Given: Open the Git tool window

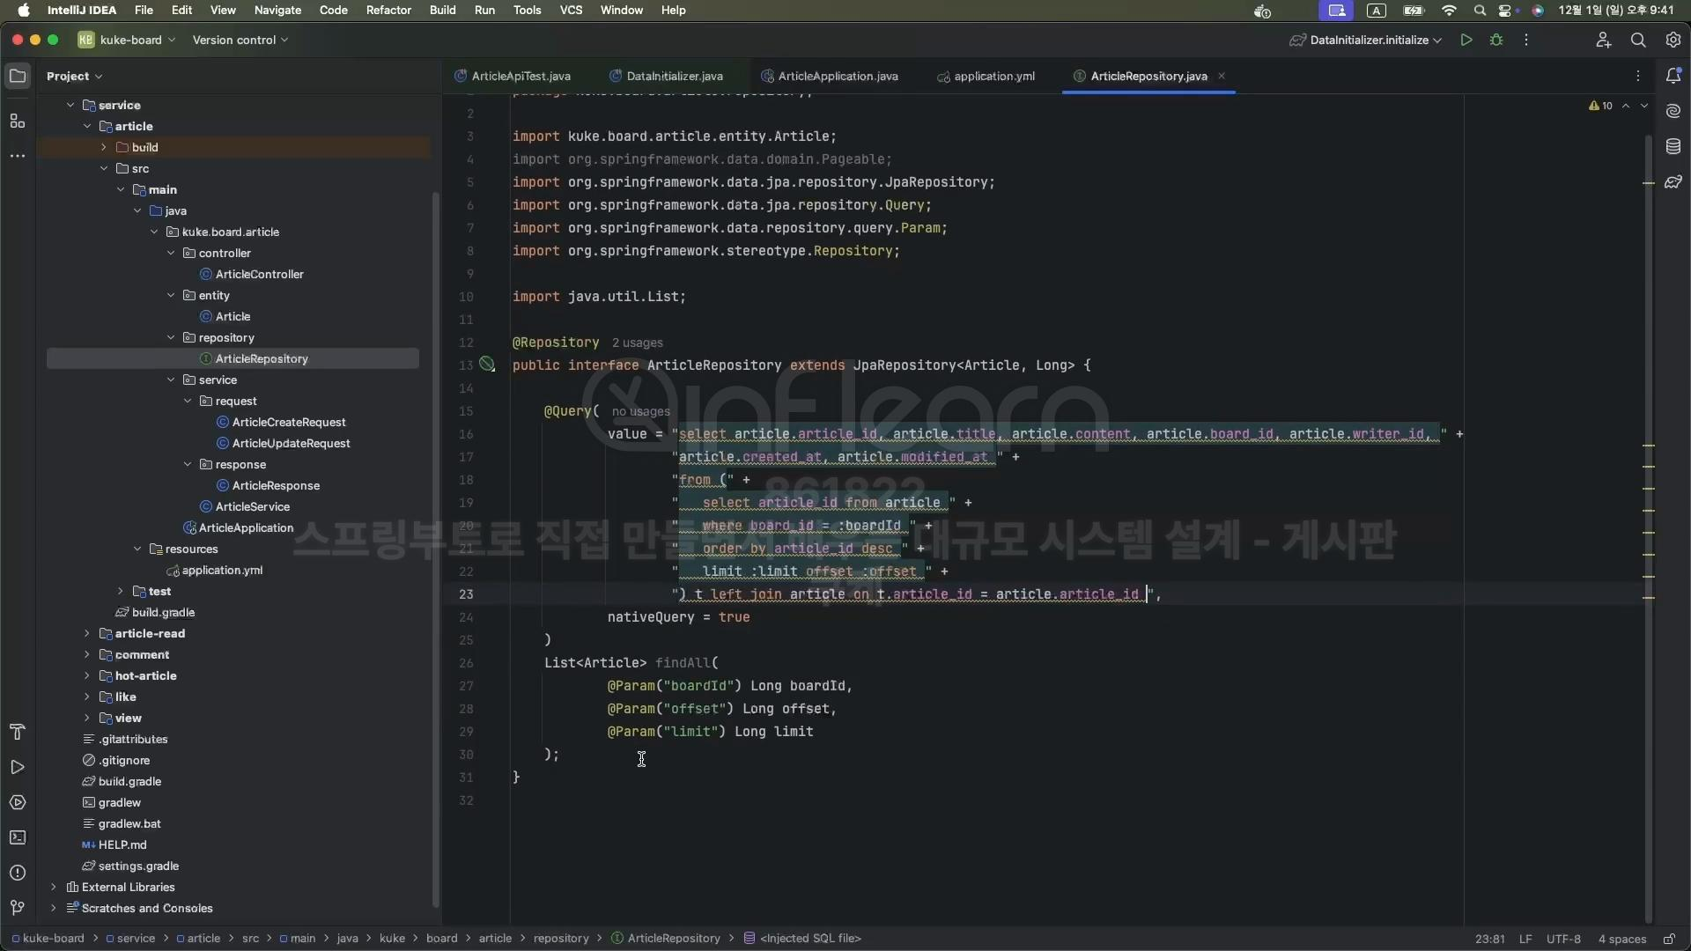Looking at the screenshot, I should pyautogui.click(x=18, y=908).
